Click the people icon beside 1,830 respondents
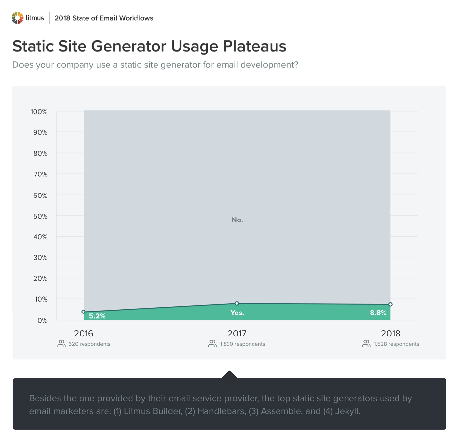457x440 pixels. click(212, 344)
